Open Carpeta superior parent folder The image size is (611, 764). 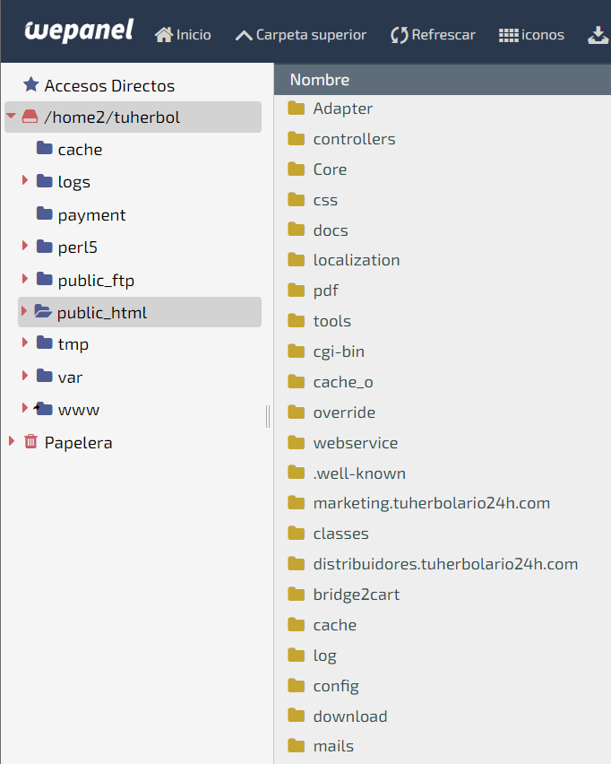pyautogui.click(x=300, y=35)
